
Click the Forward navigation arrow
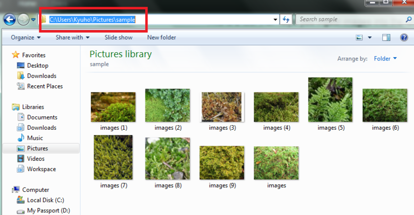click(x=23, y=20)
